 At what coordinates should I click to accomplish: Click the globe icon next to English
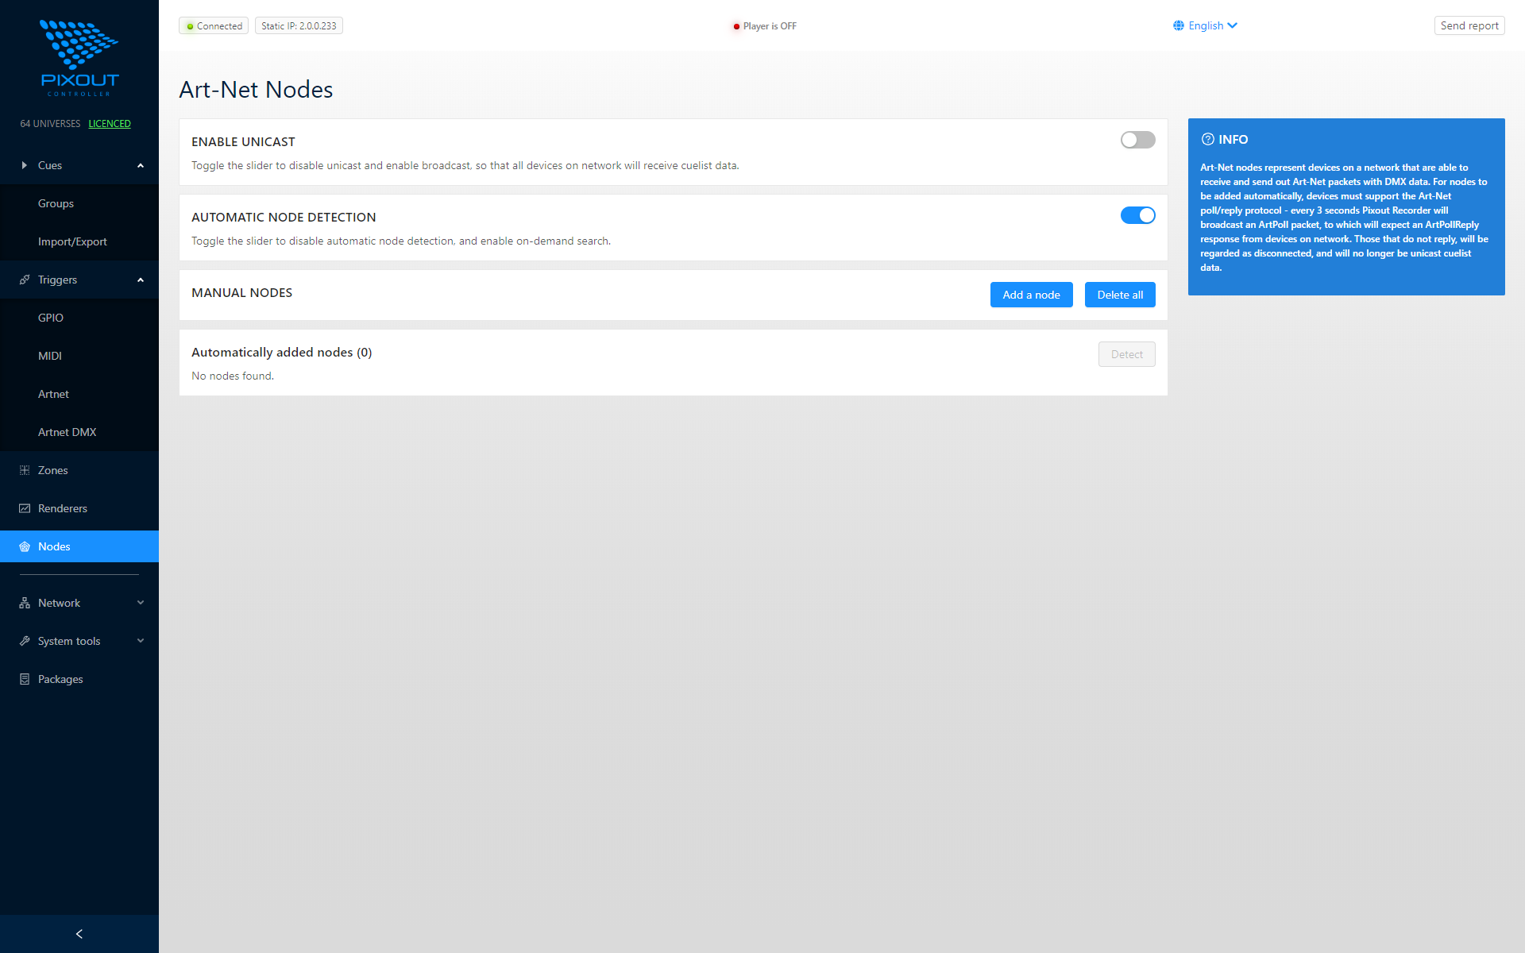point(1179,25)
